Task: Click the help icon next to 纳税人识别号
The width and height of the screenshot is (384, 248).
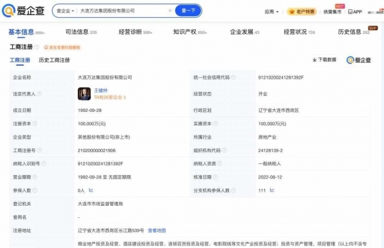Action: (44, 164)
